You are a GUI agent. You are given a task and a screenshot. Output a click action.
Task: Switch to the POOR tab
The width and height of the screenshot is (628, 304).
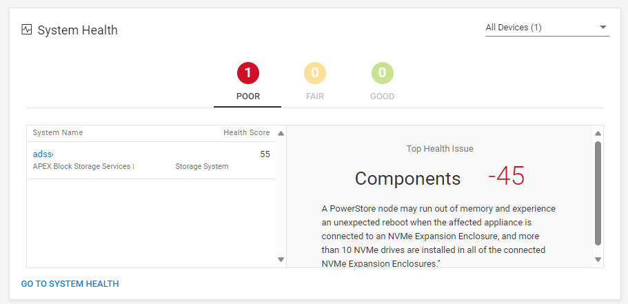247,97
